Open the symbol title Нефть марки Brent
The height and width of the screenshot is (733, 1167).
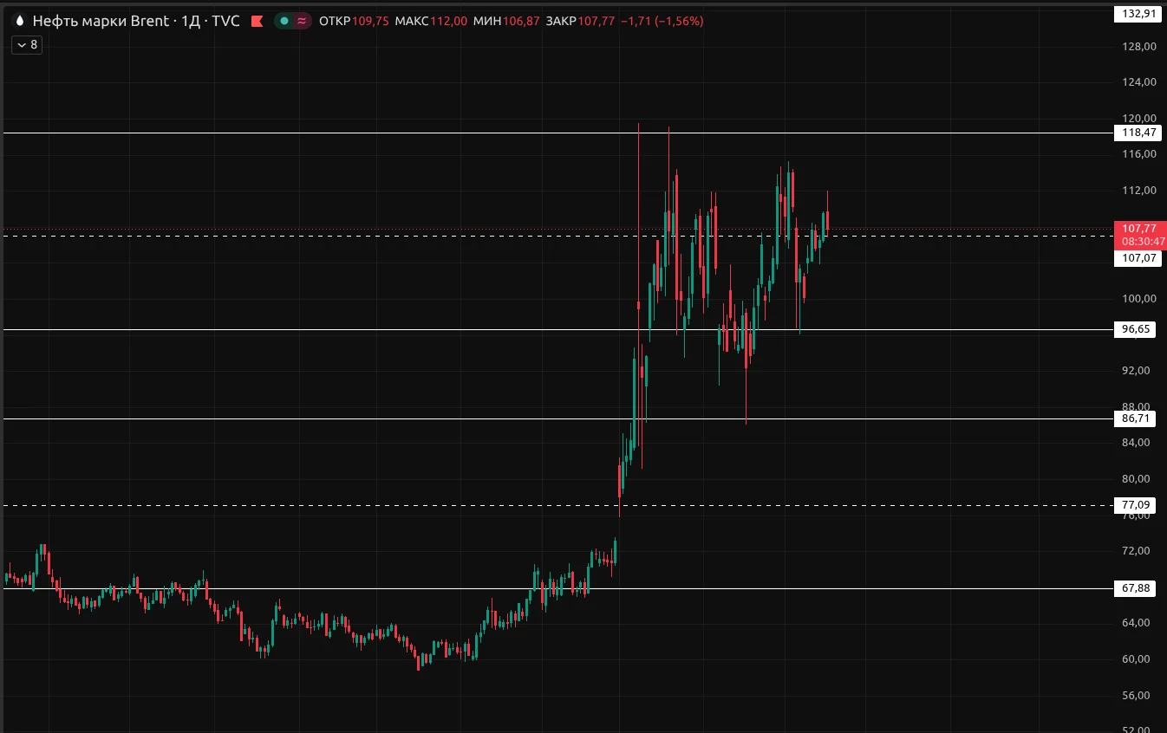(101, 21)
